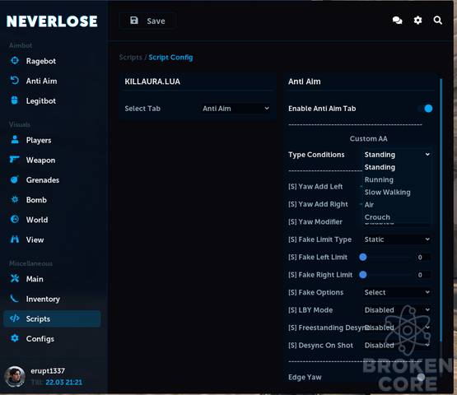The height and width of the screenshot is (395, 457).
Task: Collapse the Type Conditions dropdown
Action: click(397, 155)
